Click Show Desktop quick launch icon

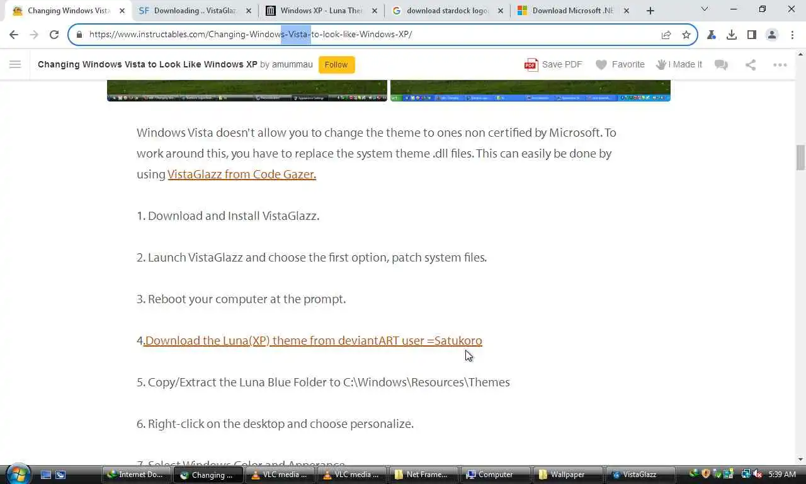[x=46, y=475]
